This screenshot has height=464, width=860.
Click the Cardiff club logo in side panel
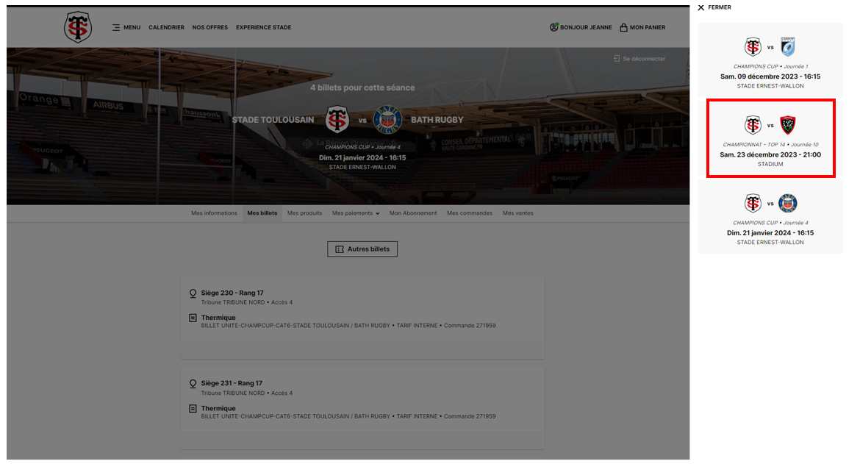[x=788, y=47]
